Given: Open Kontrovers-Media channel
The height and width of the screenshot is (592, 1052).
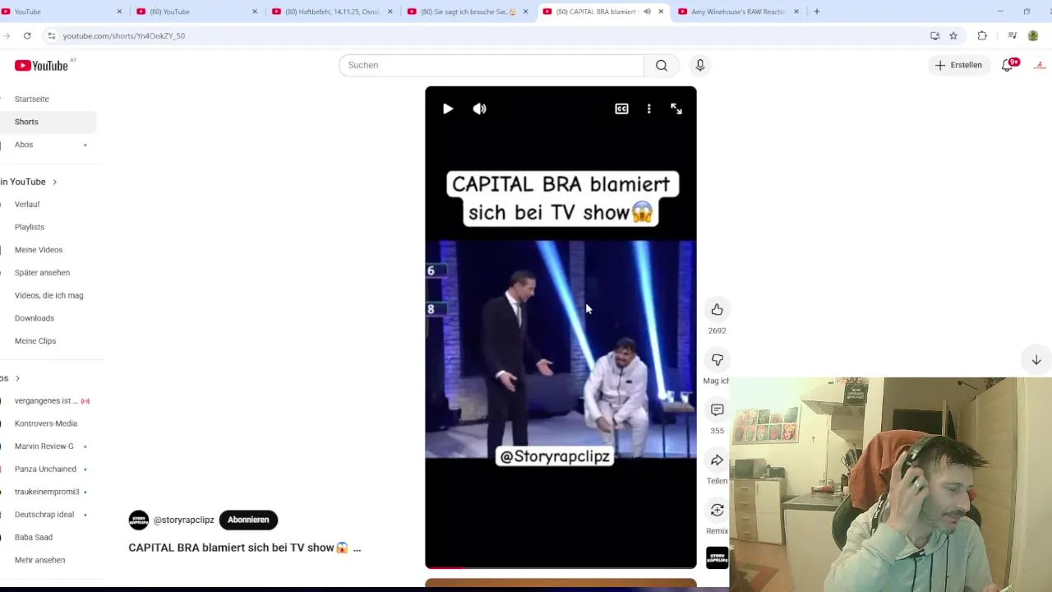Looking at the screenshot, I should [x=48, y=423].
